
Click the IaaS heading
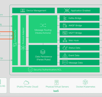[56, 91]
